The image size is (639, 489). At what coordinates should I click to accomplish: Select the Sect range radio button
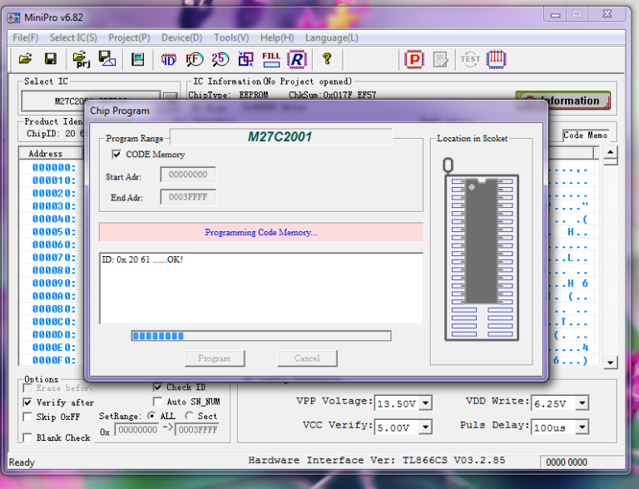click(189, 416)
